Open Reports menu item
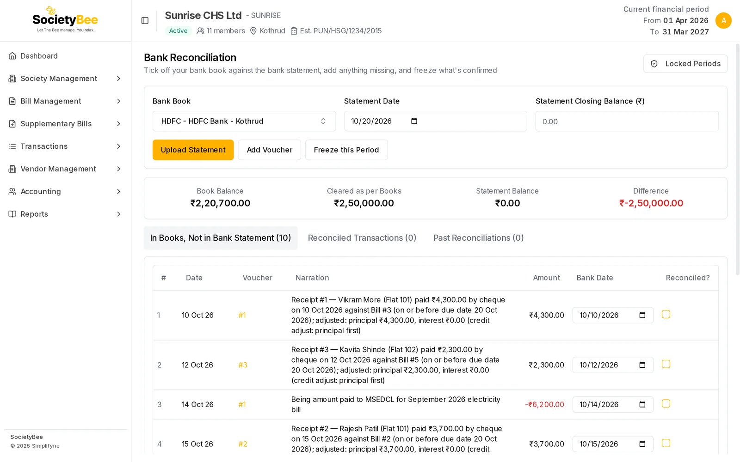740x462 pixels. click(65, 214)
